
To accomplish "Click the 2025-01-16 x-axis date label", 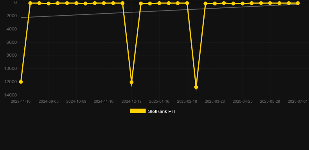I will pos(159,102).
